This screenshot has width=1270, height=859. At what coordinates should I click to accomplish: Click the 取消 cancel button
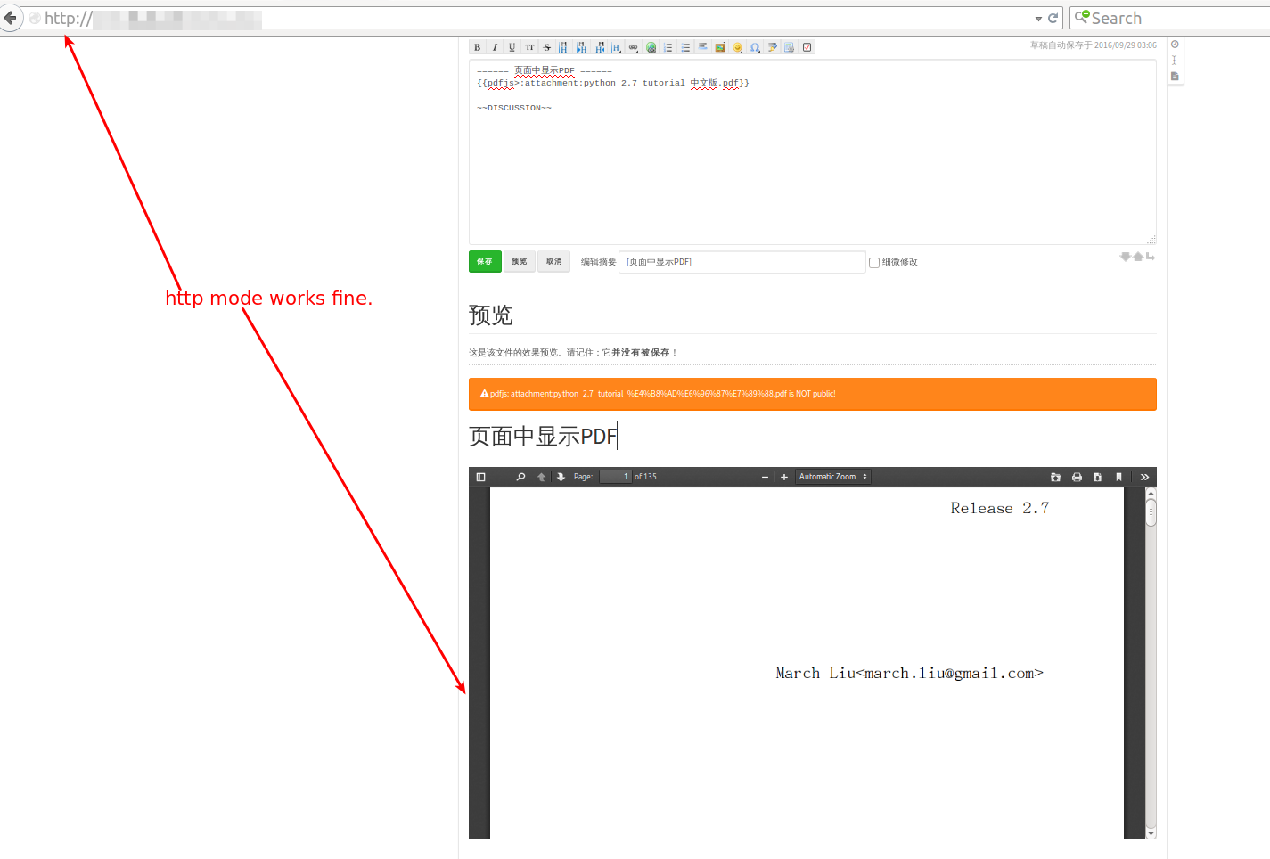(x=554, y=261)
